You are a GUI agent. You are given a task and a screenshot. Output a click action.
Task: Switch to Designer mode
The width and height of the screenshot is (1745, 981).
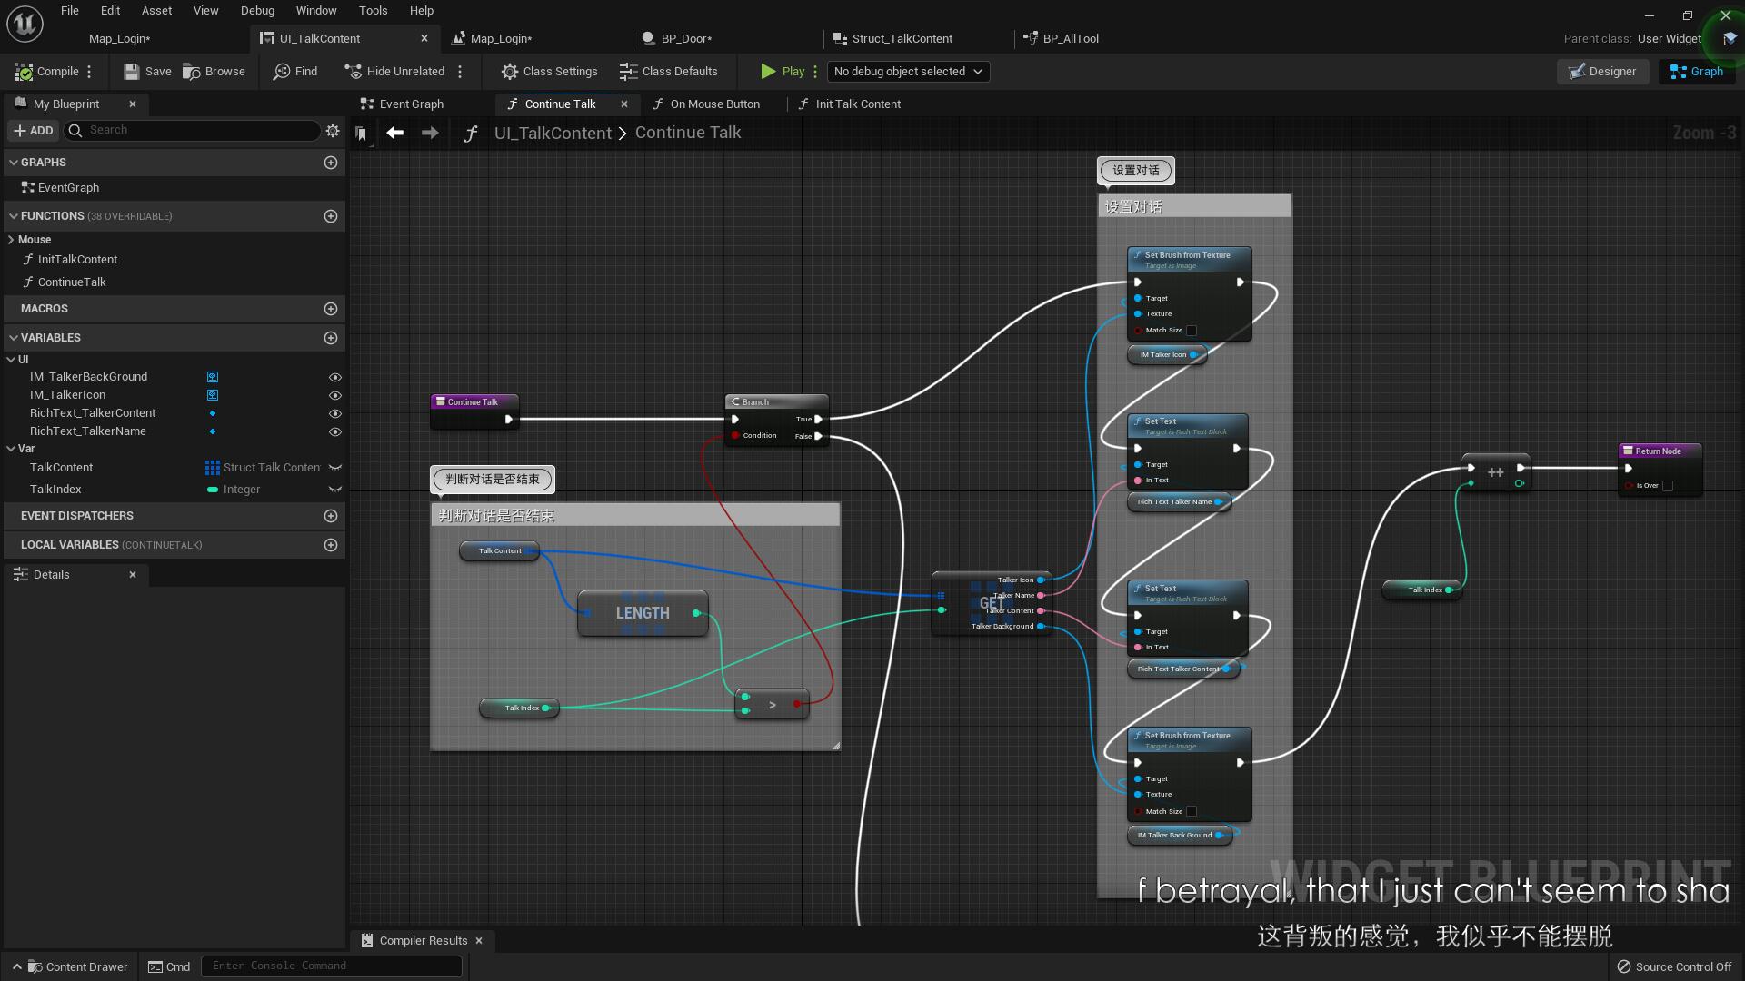coord(1602,72)
